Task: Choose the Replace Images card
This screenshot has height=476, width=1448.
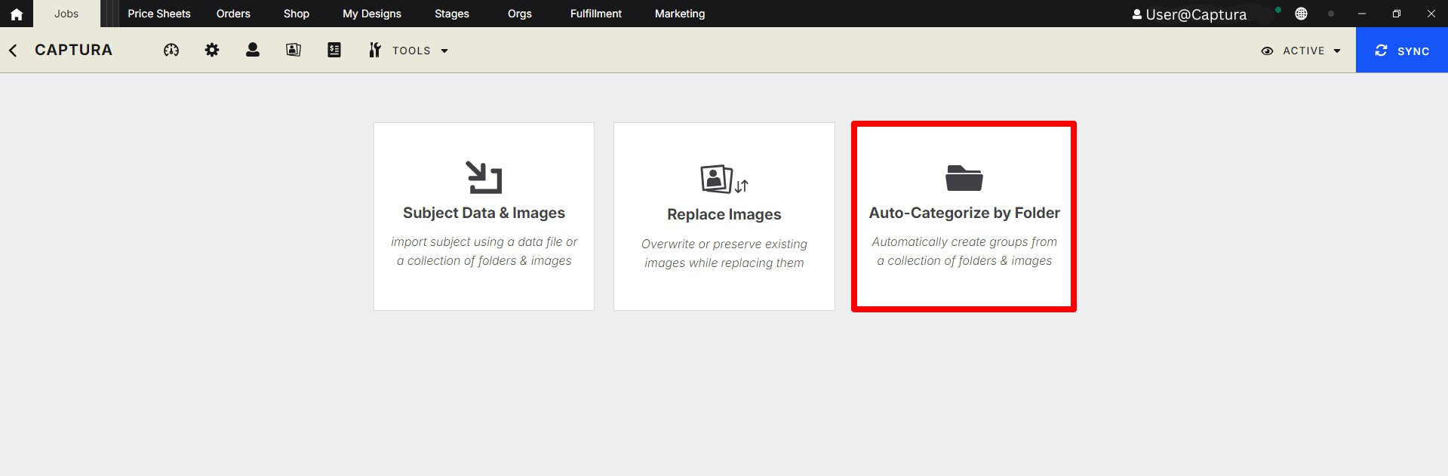Action: click(724, 217)
